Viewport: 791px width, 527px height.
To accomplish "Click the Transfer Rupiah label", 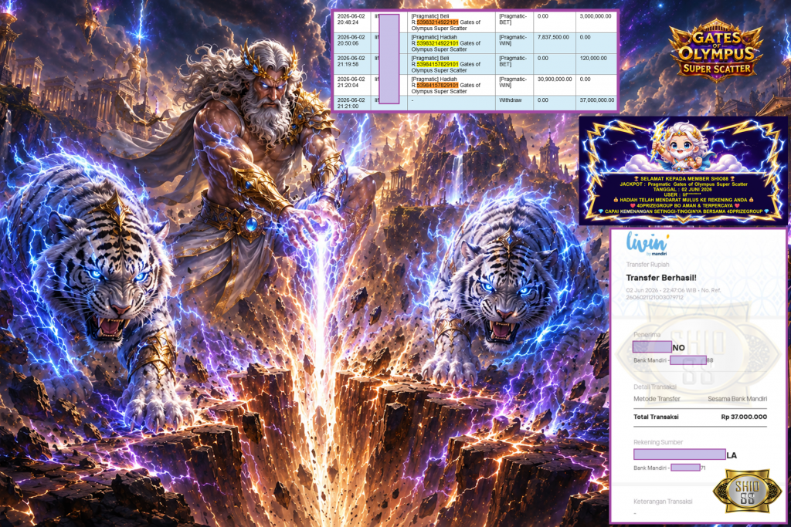I will tap(648, 265).
